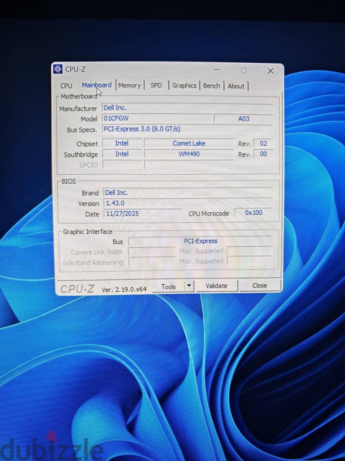Screen dimensions: 345x461
Task: Click the southbridge value WM490
Action: (189, 154)
